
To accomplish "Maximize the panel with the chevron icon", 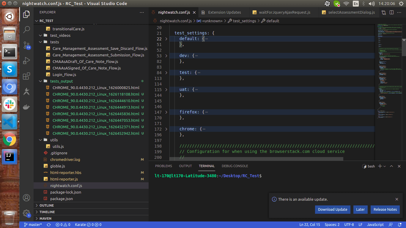I will [391, 166].
